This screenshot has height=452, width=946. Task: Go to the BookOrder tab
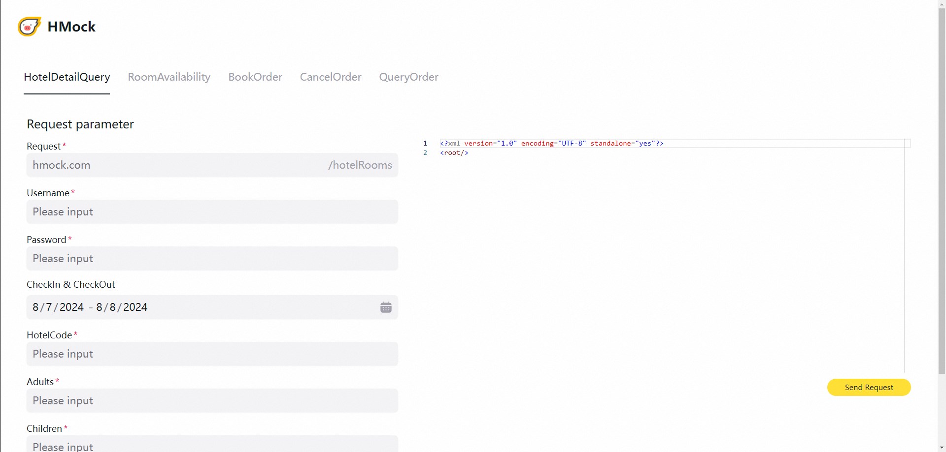(x=255, y=77)
